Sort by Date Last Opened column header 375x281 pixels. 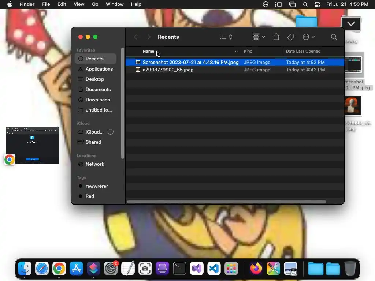(303, 51)
